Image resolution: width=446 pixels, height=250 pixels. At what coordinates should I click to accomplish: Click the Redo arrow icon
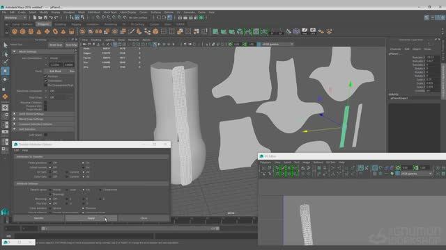click(x=56, y=17)
